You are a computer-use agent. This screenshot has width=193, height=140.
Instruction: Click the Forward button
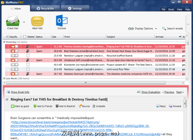175,106
